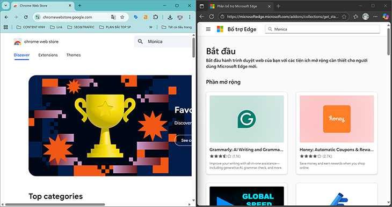
Task: Click Chrome Web Store search field with Monica
Action: [x=163, y=42]
